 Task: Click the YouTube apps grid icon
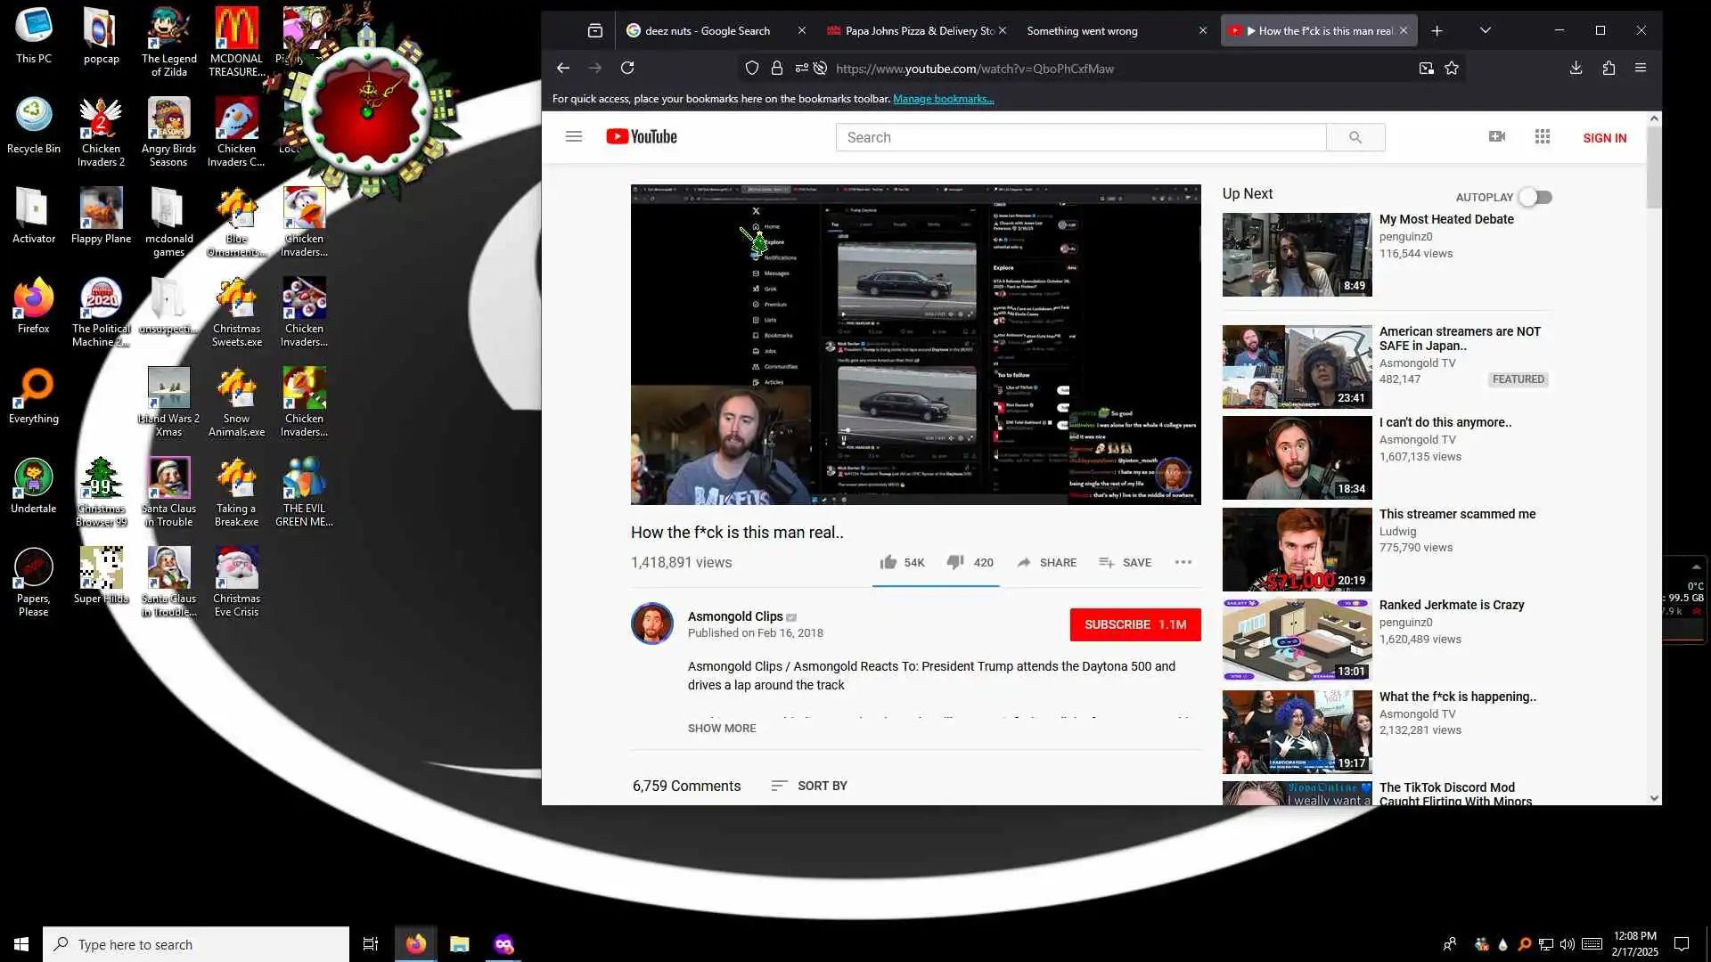(1543, 136)
